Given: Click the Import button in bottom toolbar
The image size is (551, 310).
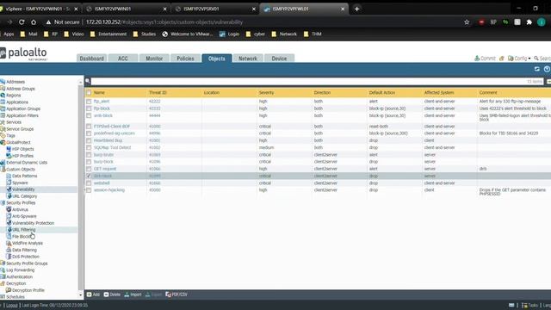Looking at the screenshot, I should (133, 294).
